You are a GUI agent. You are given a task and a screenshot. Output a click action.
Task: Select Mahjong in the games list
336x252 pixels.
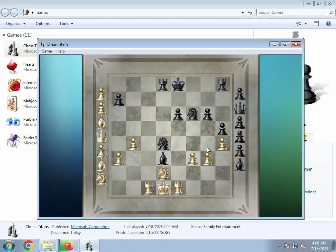[x=21, y=103]
